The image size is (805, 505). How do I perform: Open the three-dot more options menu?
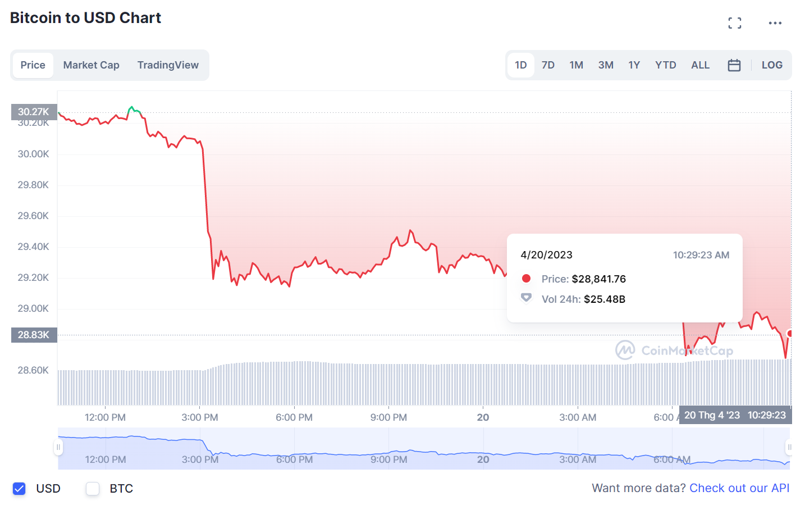(775, 23)
